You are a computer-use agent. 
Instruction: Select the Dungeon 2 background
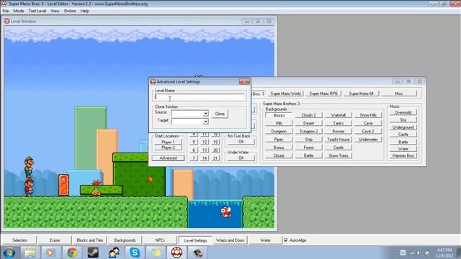(x=309, y=131)
